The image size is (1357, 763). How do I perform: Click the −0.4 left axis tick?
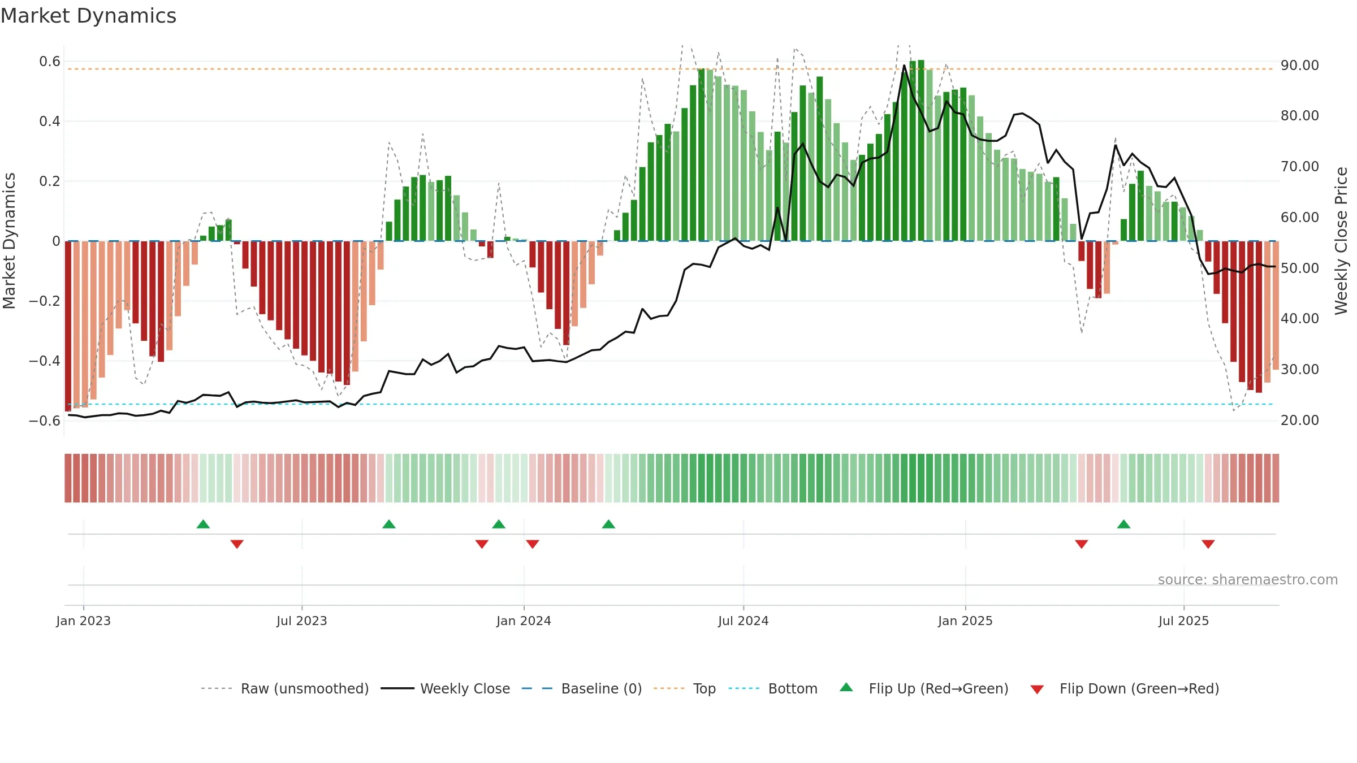45,361
